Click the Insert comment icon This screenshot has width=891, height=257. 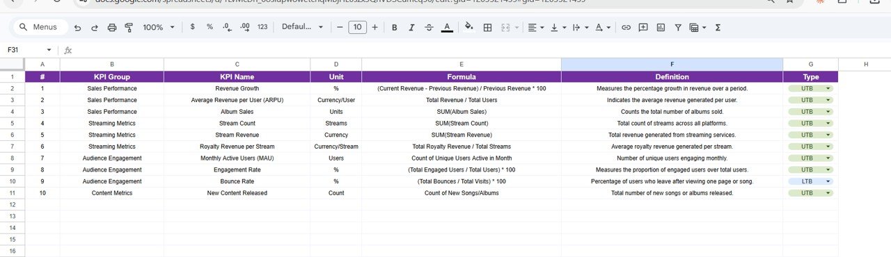(642, 27)
